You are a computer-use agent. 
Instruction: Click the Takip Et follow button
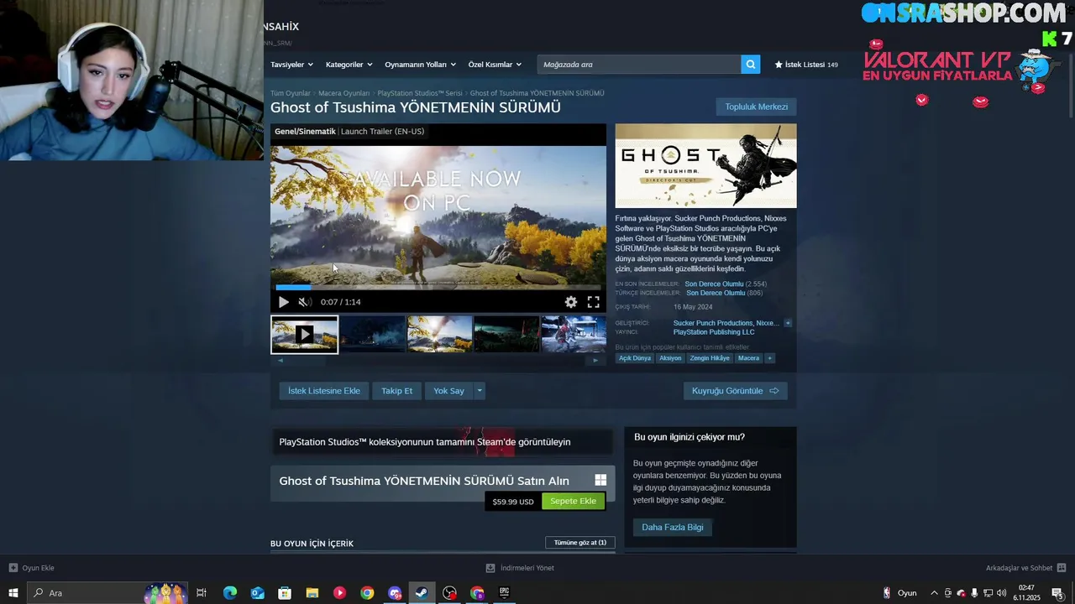(x=396, y=391)
